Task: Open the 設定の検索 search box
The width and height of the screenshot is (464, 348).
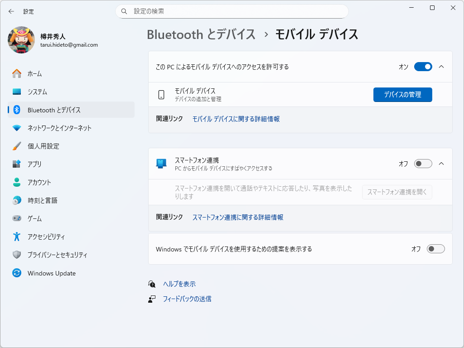Action: [232, 11]
